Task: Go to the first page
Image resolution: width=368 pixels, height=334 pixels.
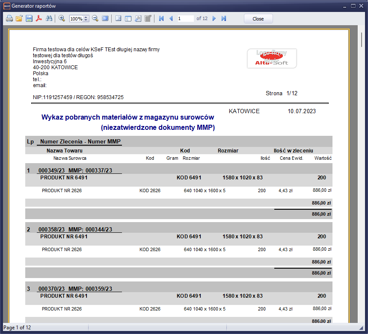Action: tap(161, 19)
